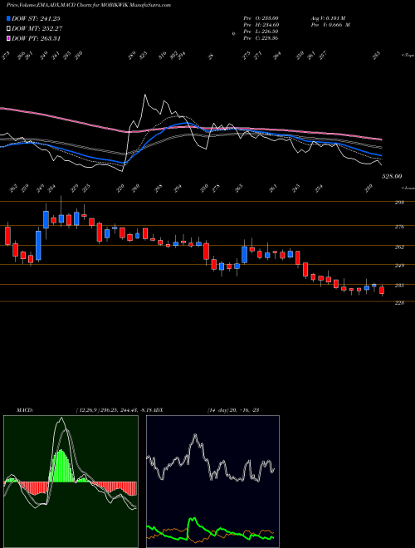Click the ADX '(14 day) 20, +16, -23' values
Image resolution: width=415 pixels, height=548 pixels.
point(232,410)
